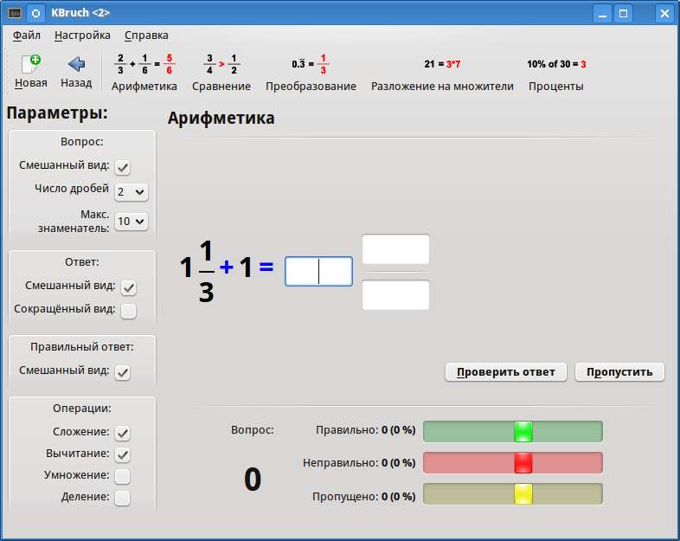Uncheck the Вычитание operation
The width and height of the screenshot is (680, 541).
122,454
